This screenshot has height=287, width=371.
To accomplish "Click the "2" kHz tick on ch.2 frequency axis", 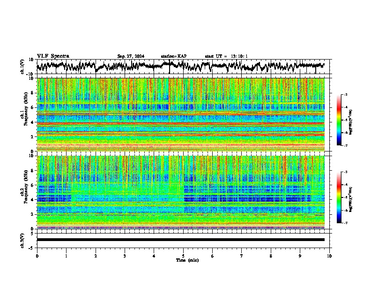I will (x=33, y=214).
